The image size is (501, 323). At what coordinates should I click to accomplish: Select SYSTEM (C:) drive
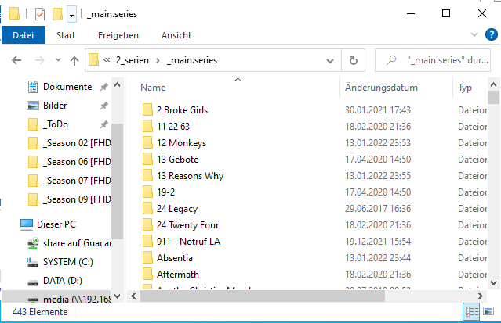point(67,262)
